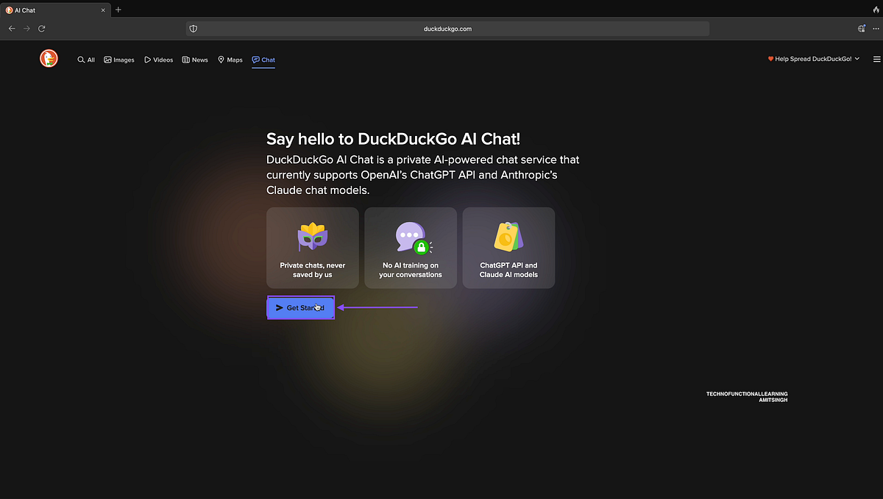Screen dimensions: 883x499
Task: Switch to the Chat search tab
Action: click(263, 60)
